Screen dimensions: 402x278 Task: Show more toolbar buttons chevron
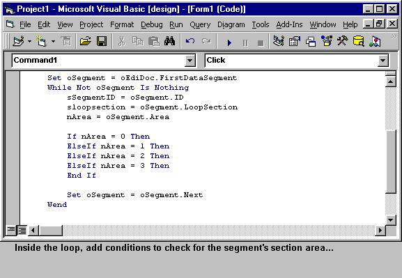pyautogui.click(x=394, y=36)
